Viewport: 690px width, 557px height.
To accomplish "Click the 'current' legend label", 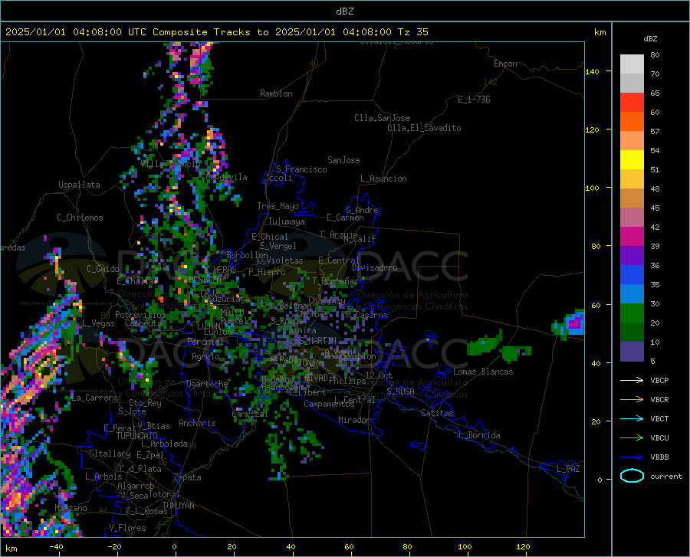I will [666, 476].
